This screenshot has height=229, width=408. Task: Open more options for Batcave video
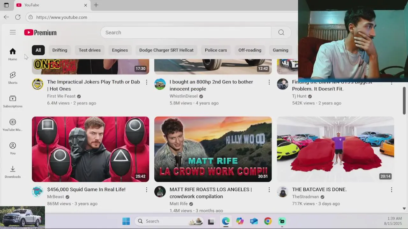tap(391, 190)
